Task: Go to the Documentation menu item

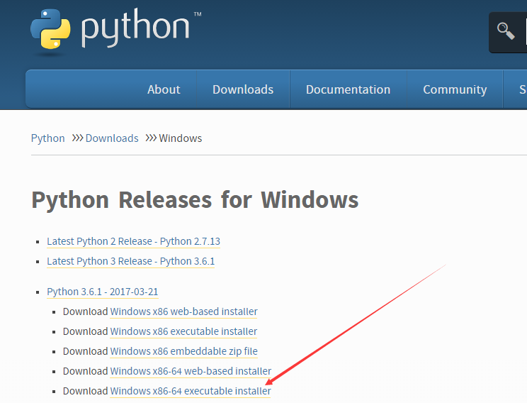Action: pos(348,89)
